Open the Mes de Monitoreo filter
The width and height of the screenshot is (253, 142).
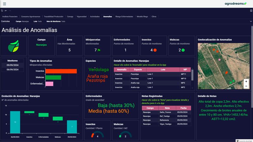point(56,21)
